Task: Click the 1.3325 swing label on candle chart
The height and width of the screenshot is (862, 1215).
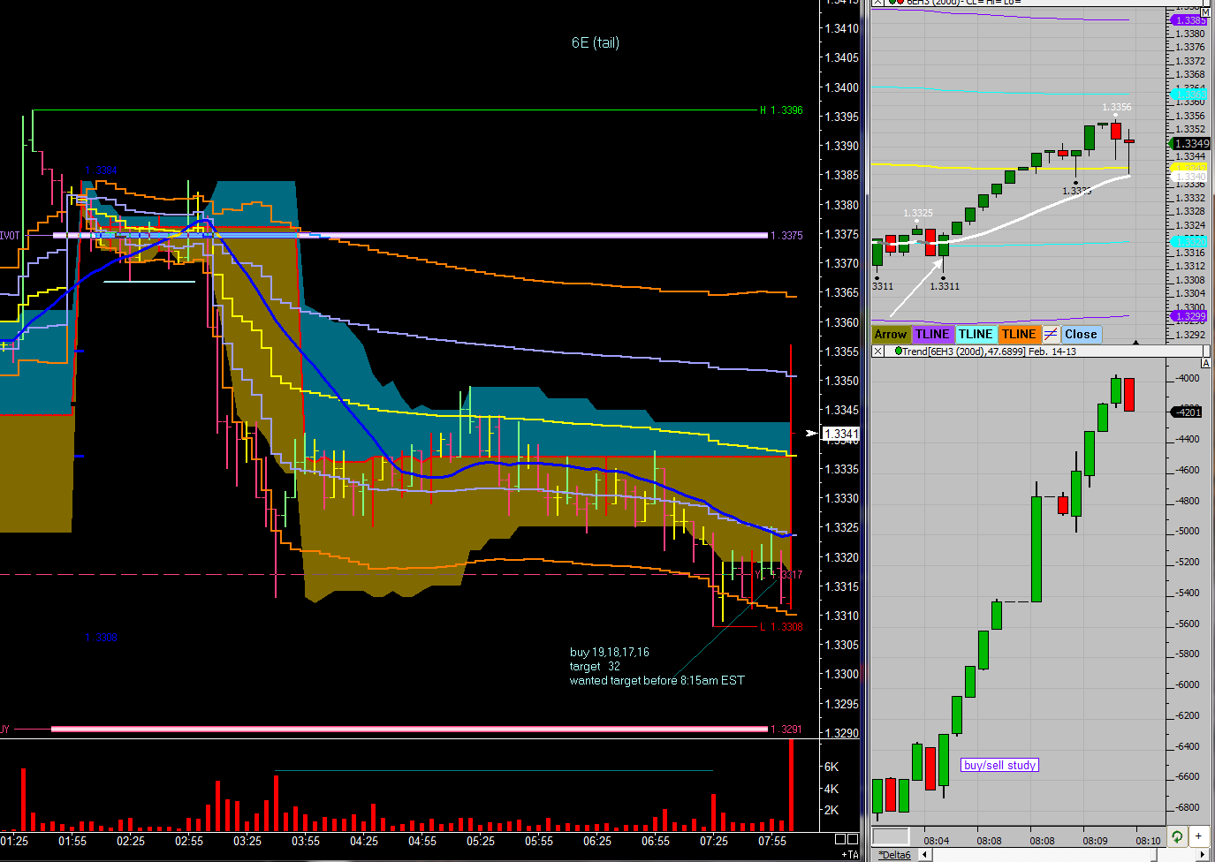Action: [918, 214]
